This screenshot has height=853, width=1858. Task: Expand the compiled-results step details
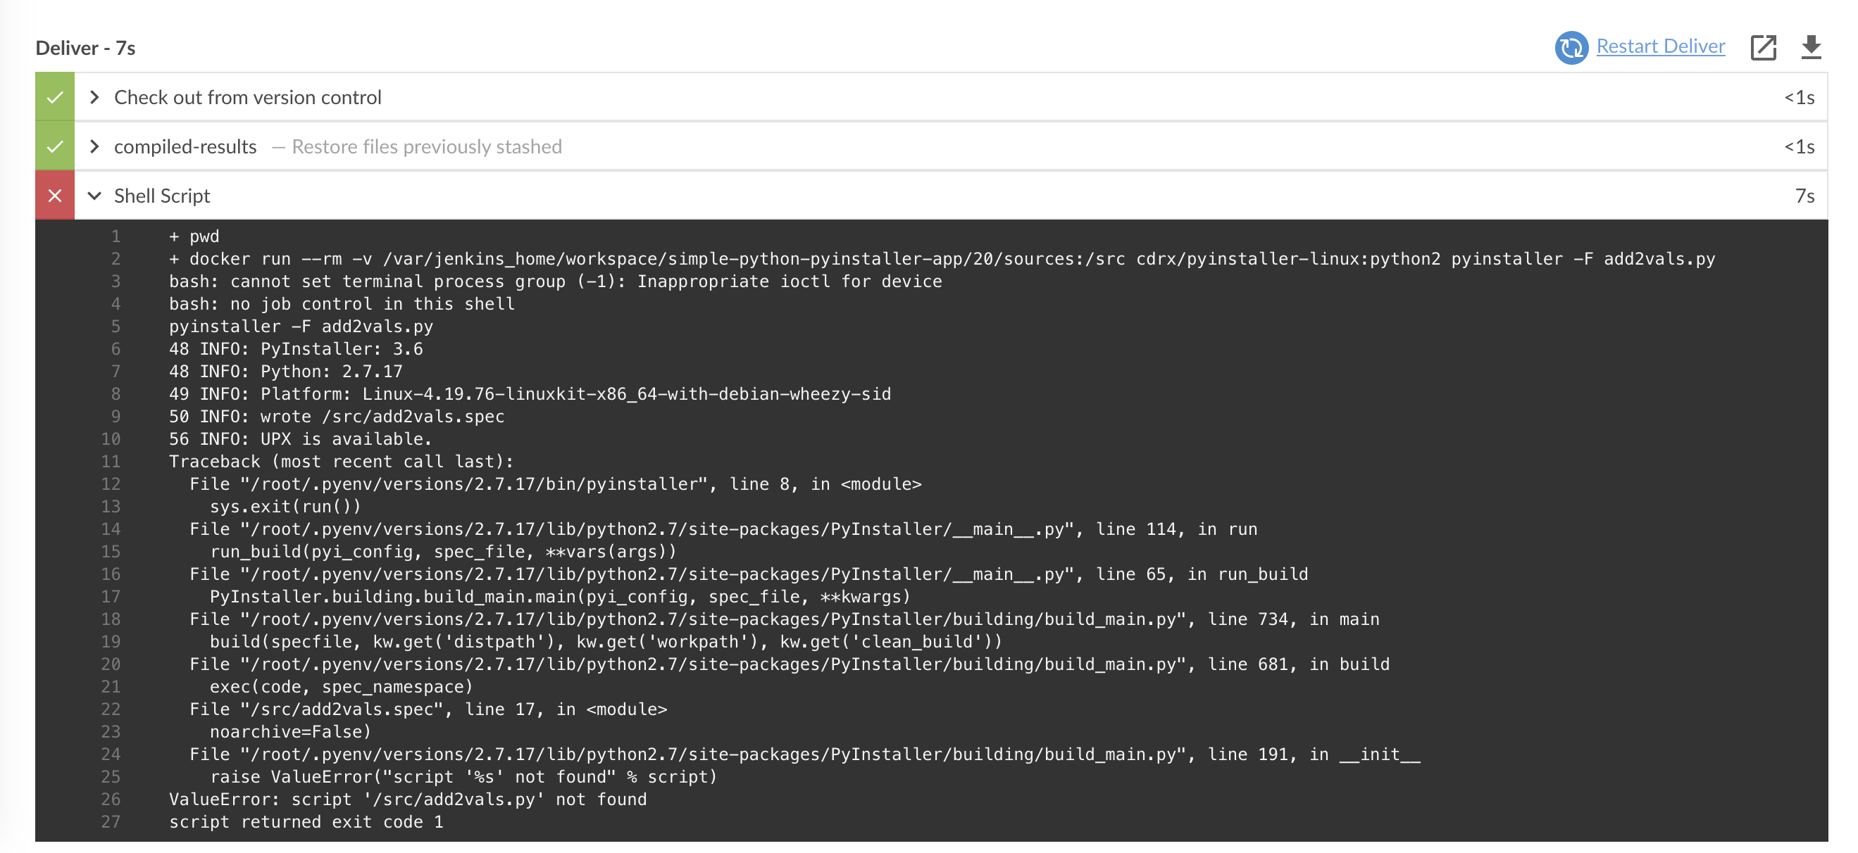pyautogui.click(x=94, y=146)
